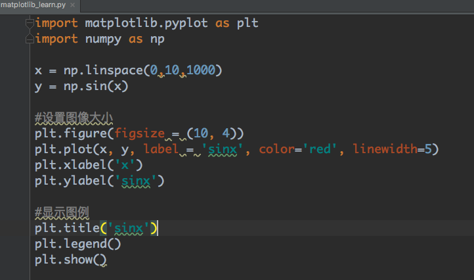The image size is (474, 280).
Task: Click the 'sinx' string in plt.title
Action: 128,228
